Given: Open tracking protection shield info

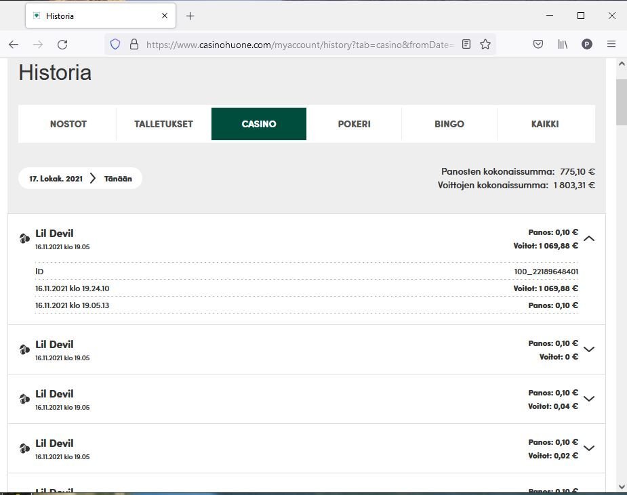Looking at the screenshot, I should pos(115,44).
